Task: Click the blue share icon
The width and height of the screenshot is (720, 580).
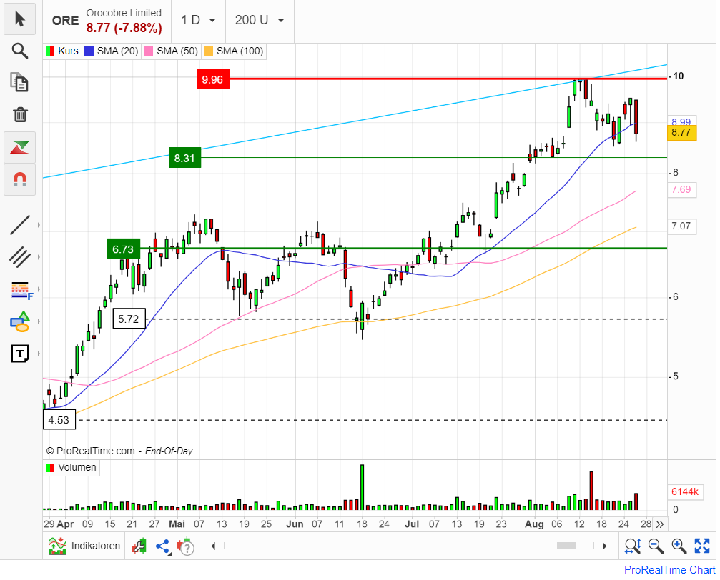Action: [162, 546]
